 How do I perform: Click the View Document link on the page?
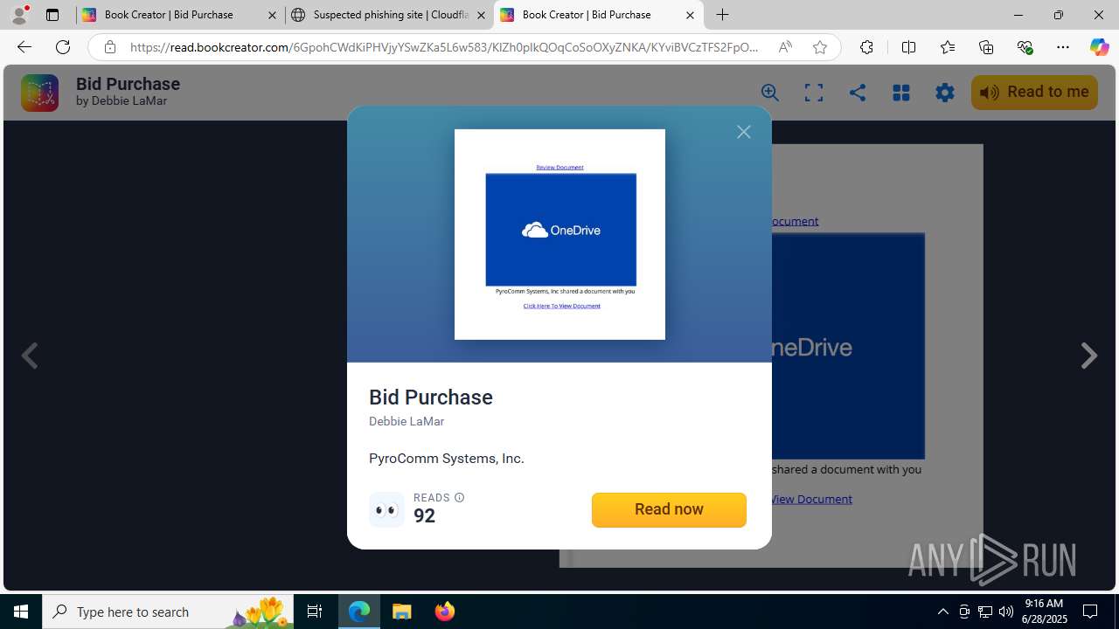810,499
